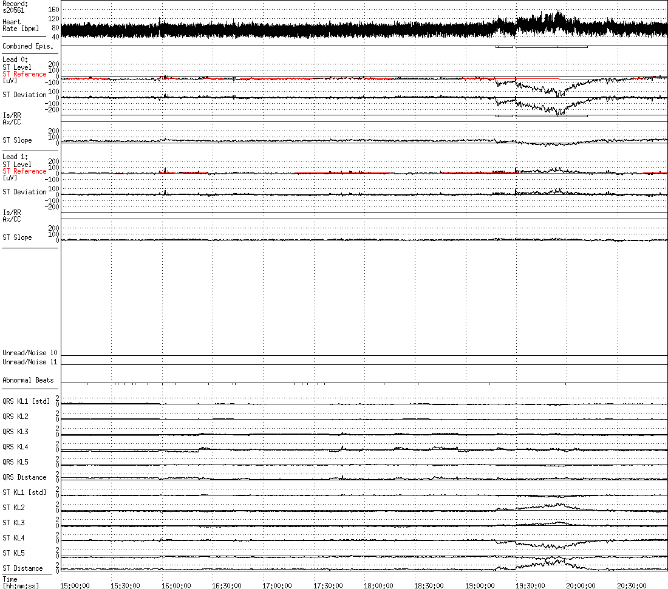Select the ST Distance label
The width and height of the screenshot is (668, 589).
22,568
